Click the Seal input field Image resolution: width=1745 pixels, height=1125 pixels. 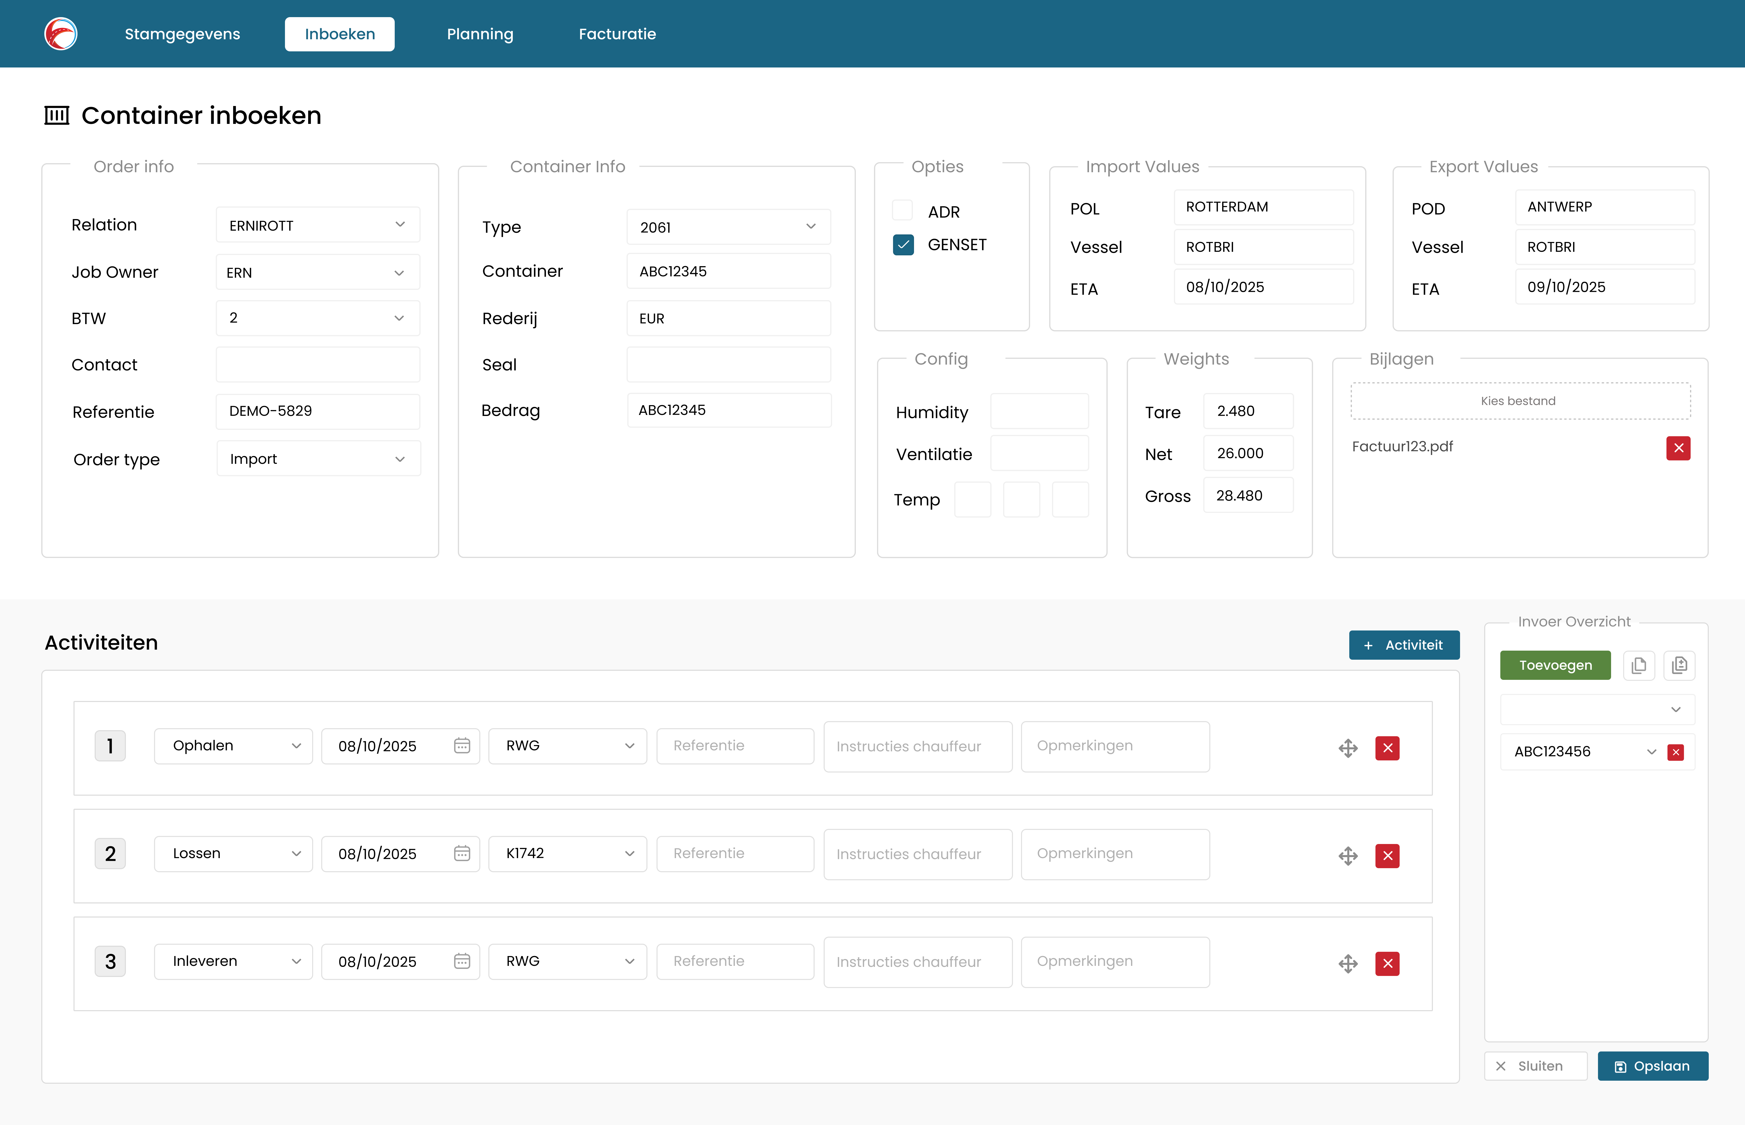728,365
